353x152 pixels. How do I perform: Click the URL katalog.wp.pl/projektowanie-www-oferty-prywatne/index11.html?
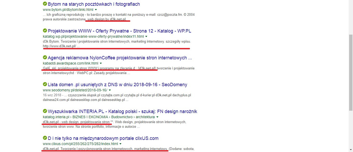pos(93,36)
